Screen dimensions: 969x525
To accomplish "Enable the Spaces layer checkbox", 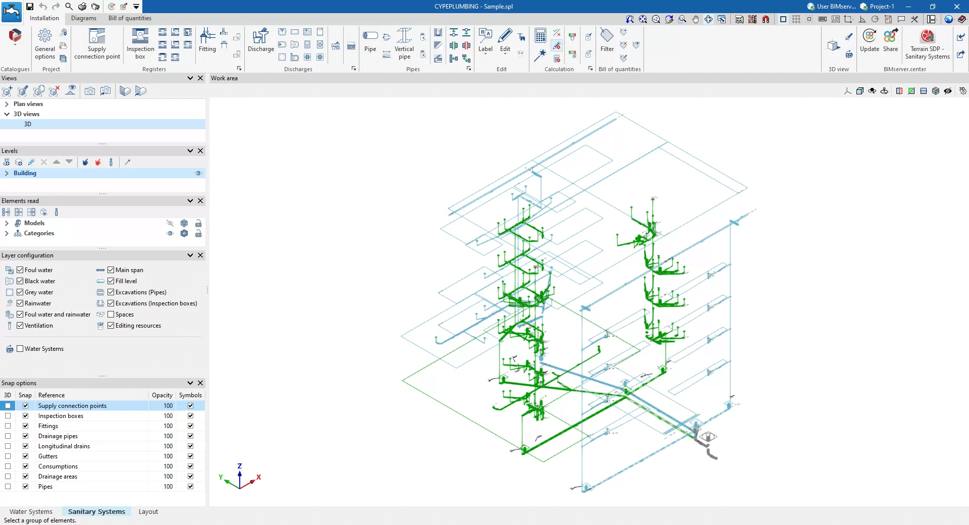I will pyautogui.click(x=111, y=314).
